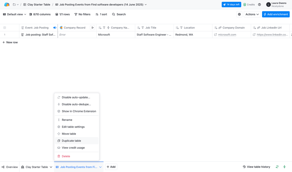Open the Actions dropdown
This screenshot has height=172, width=292.
[252, 14]
